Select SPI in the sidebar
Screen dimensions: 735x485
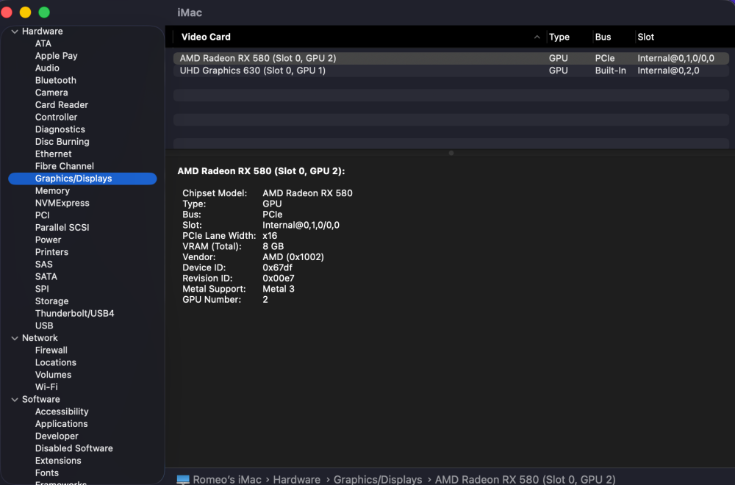pos(42,289)
